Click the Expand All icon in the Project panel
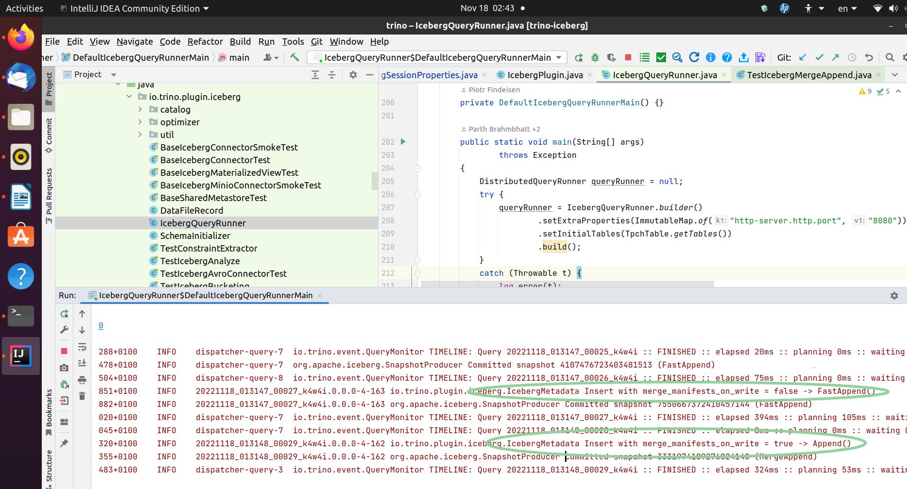 pos(315,75)
